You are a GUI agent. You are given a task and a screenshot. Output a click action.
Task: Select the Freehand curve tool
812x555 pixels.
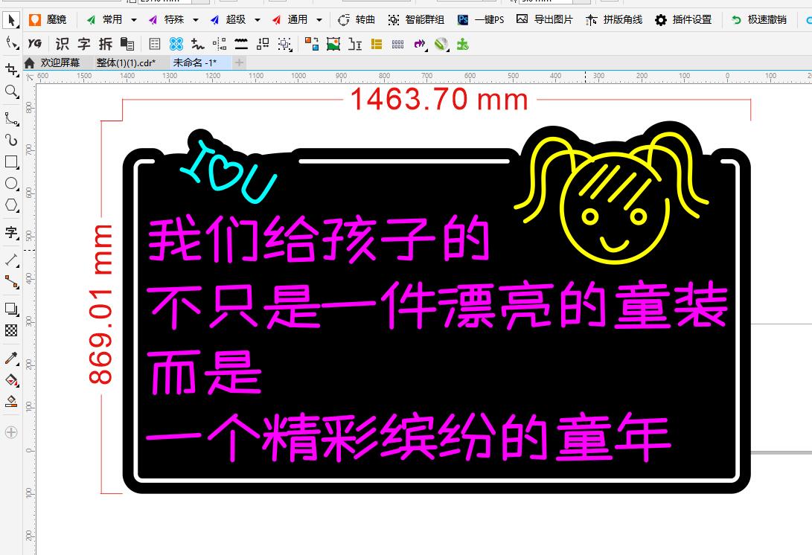(x=11, y=118)
